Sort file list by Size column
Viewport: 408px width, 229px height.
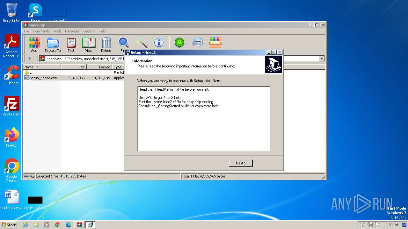coord(74,67)
